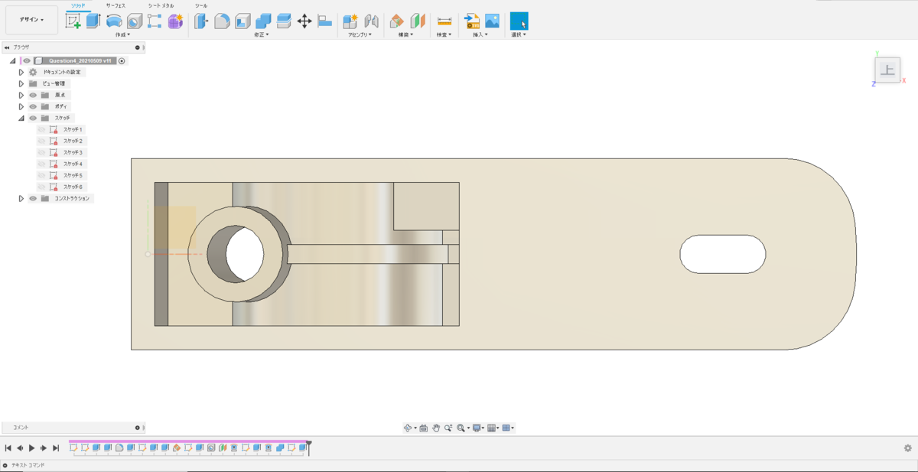The image size is (918, 472).
Task: Select the Extrude tool
Action: [93, 21]
